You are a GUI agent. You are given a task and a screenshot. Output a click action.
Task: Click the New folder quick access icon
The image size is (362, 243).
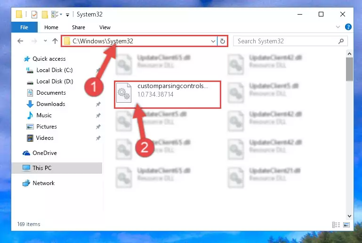pos(45,15)
